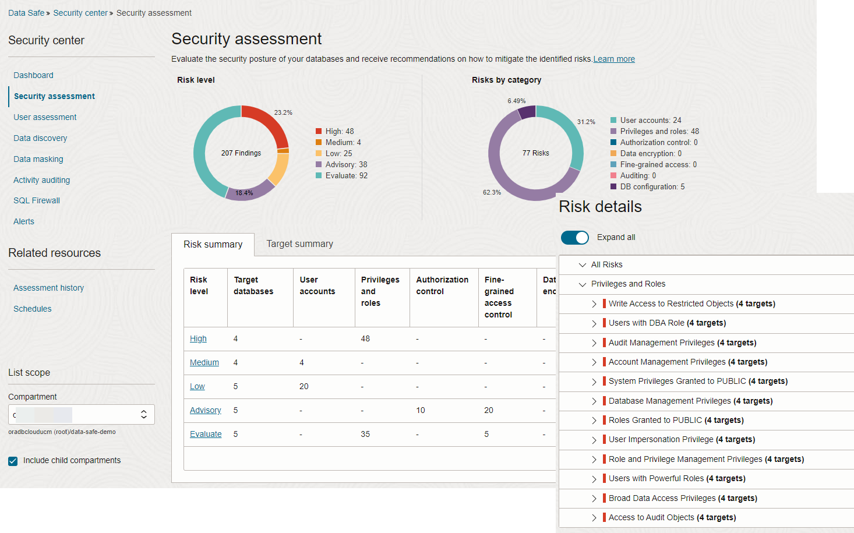Navigate to User assessment in the sidebar
854x533 pixels.
(45, 117)
